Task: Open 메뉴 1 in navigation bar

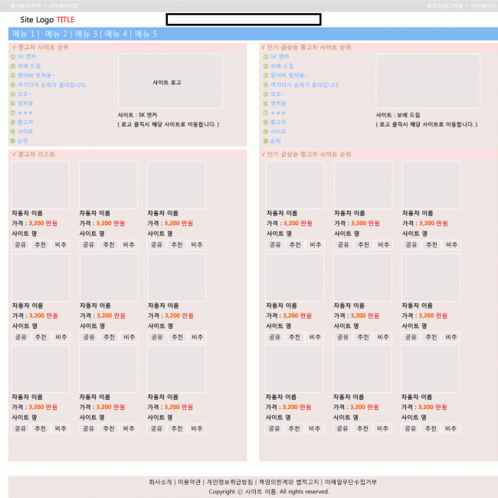Action: 25,34
